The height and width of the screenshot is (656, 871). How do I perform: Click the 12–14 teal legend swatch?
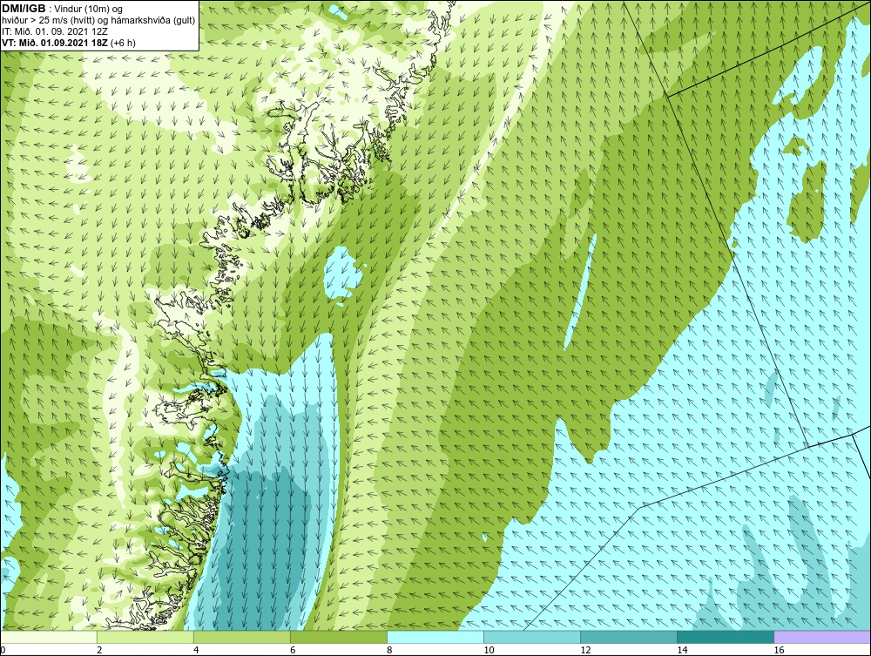629,637
